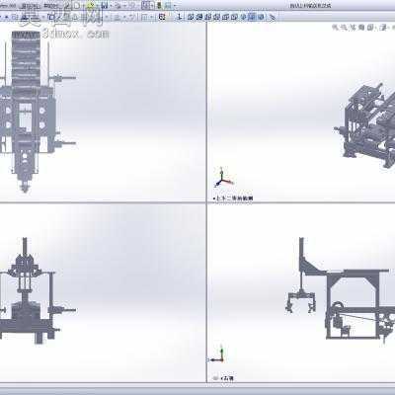Viewport: 395px width, 395px height.
Task: Activate the isometric viewport at upper right
Action: pyautogui.click(x=301, y=112)
